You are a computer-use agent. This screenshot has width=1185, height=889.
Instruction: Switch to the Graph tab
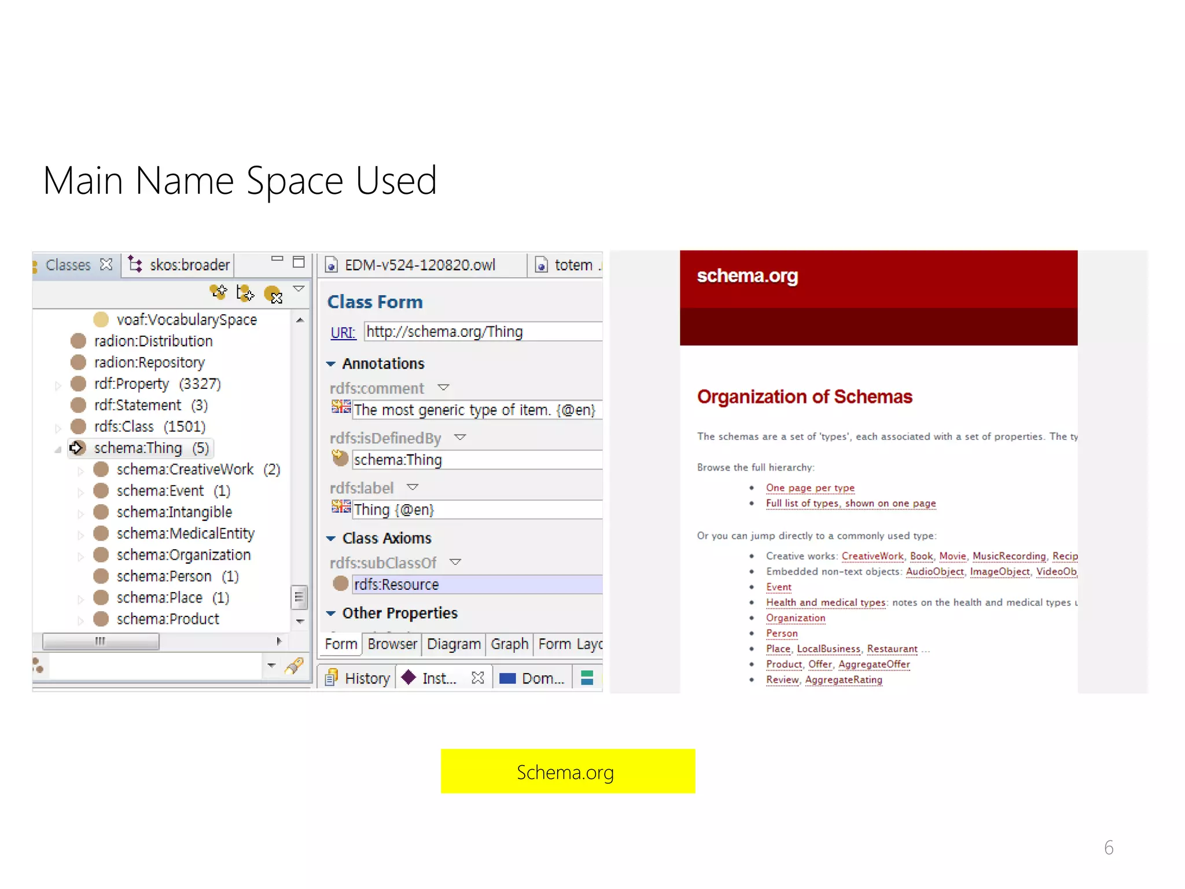click(x=509, y=644)
